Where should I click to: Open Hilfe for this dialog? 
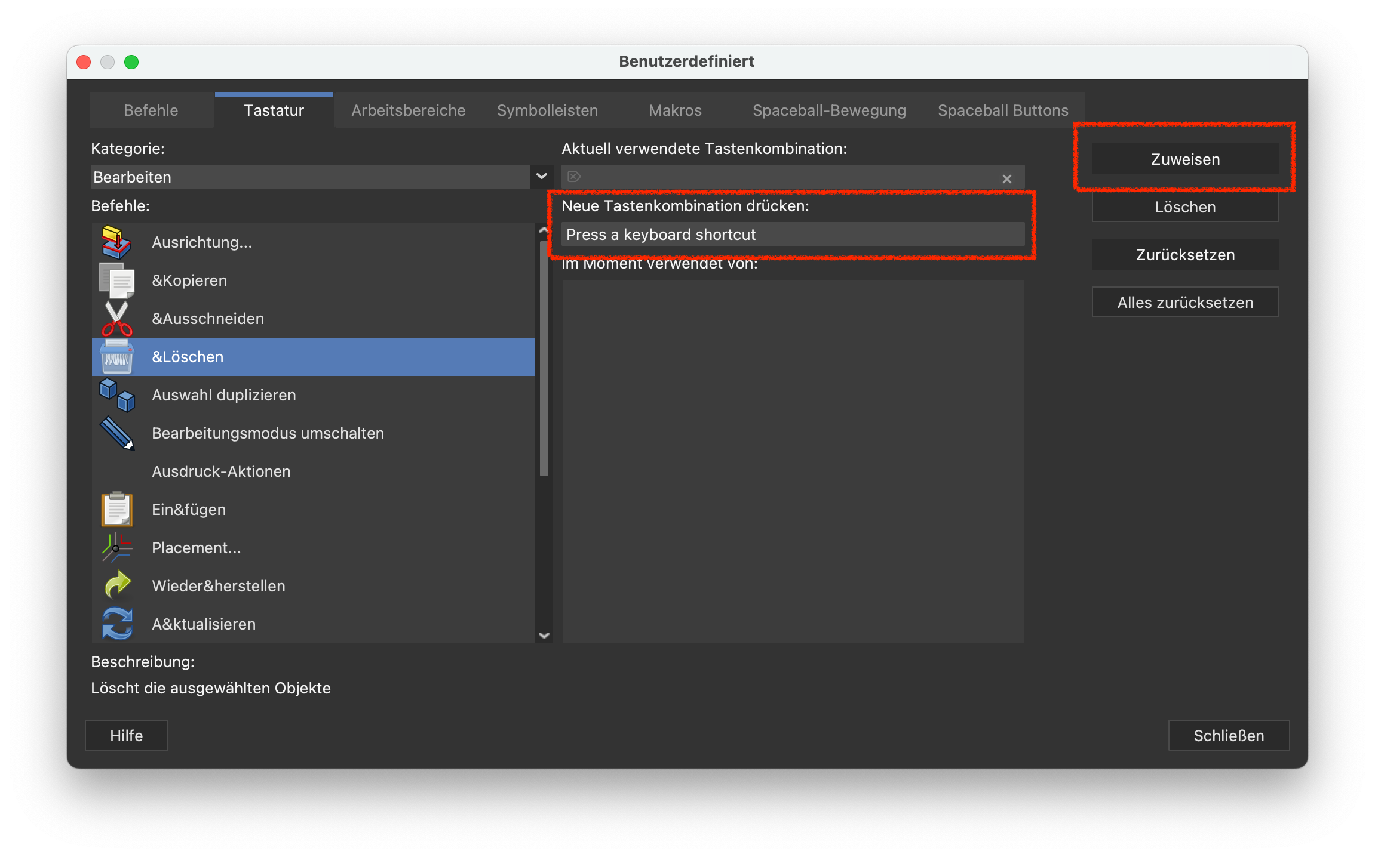pos(127,736)
